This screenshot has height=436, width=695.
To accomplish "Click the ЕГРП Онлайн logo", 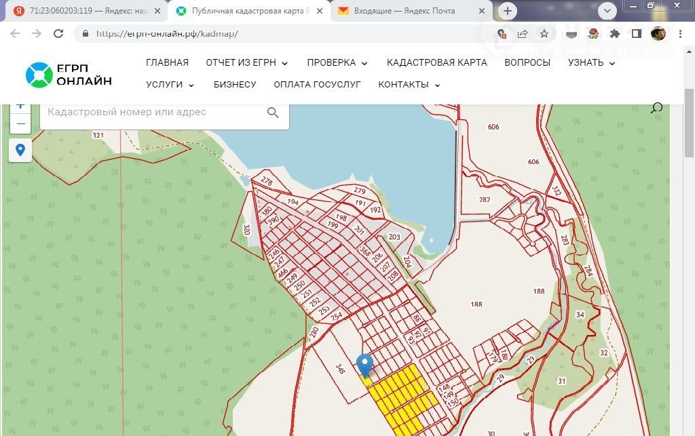I will (69, 75).
